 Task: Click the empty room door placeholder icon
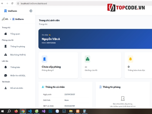pyautogui.click(x=123, y=98)
